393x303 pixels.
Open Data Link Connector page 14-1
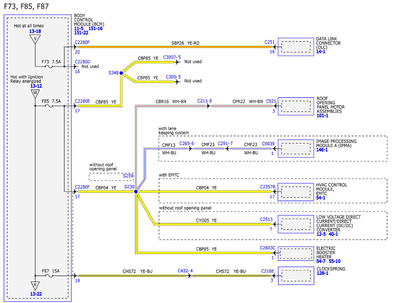coord(321,52)
